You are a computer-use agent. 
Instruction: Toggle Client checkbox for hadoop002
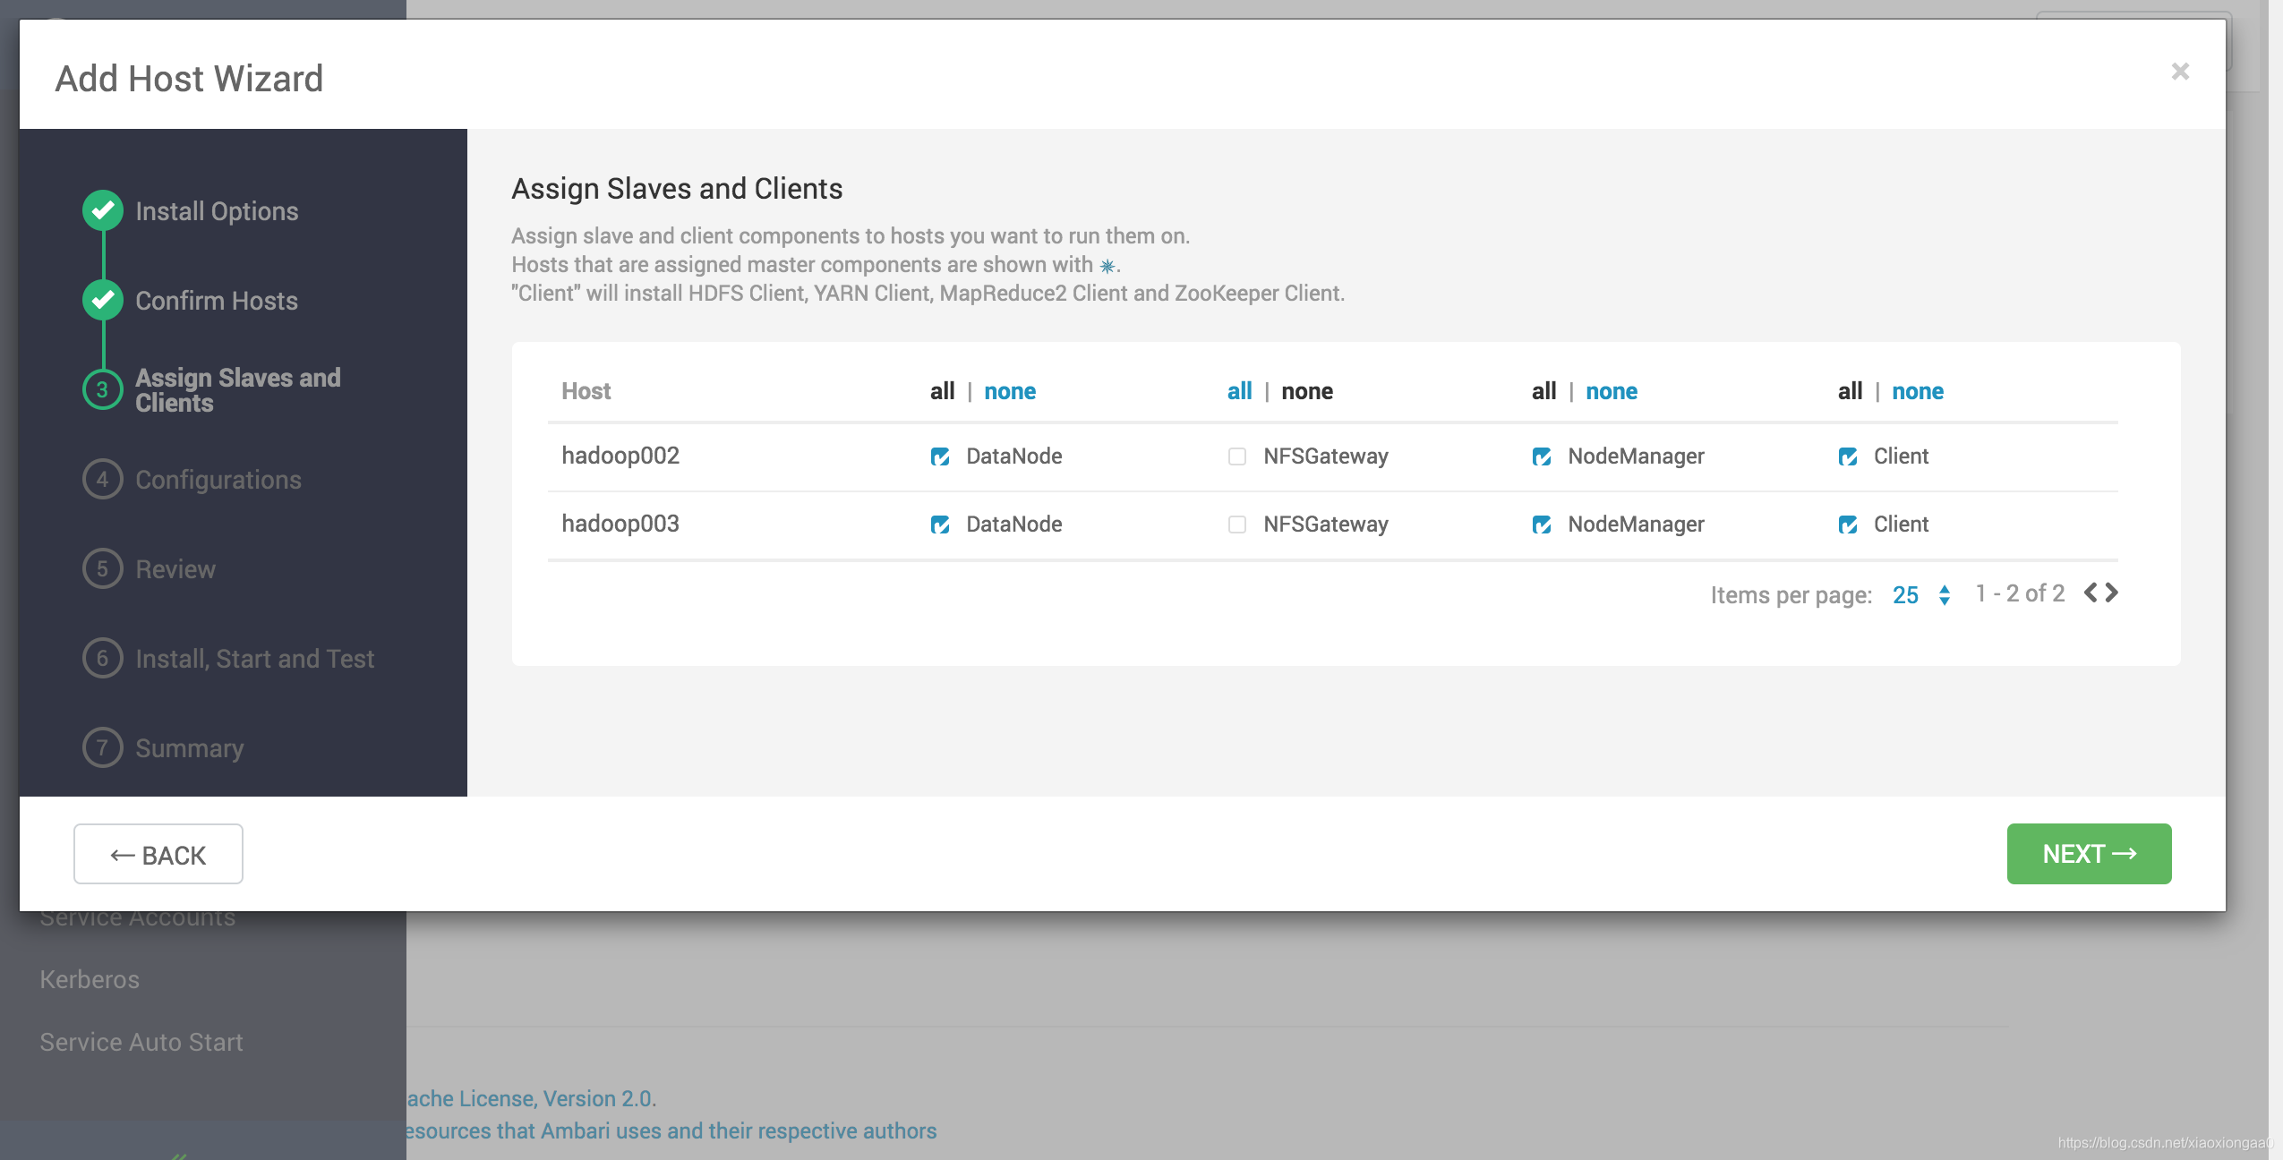click(1848, 456)
